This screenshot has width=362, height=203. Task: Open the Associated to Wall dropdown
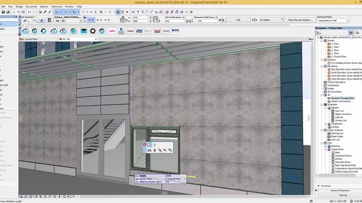(333, 20)
